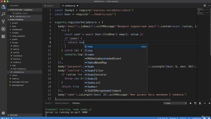The width and height of the screenshot is (211, 119).
Task: Create a new terminal with plus icon
Action: pyautogui.click(x=191, y=103)
